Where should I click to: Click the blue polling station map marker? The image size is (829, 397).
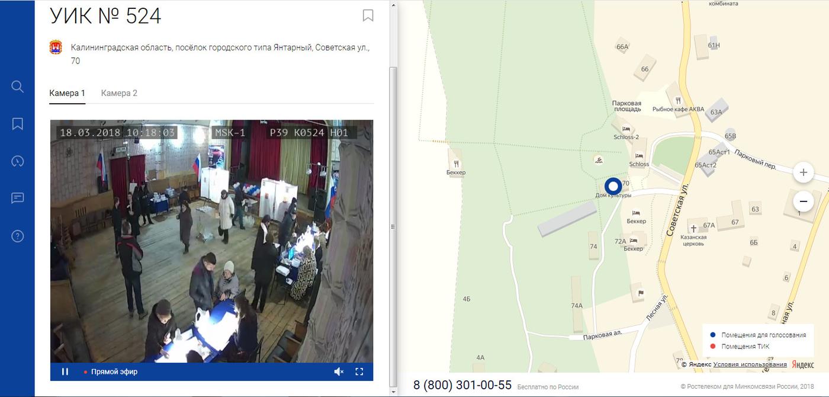[x=613, y=185]
